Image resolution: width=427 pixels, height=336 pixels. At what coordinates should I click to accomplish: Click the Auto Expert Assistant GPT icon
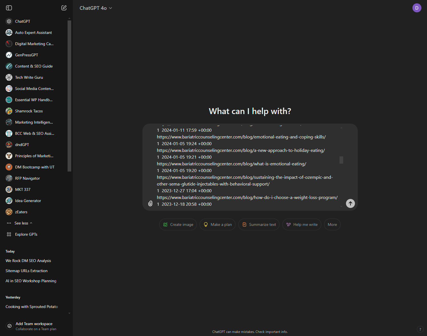(x=9, y=33)
